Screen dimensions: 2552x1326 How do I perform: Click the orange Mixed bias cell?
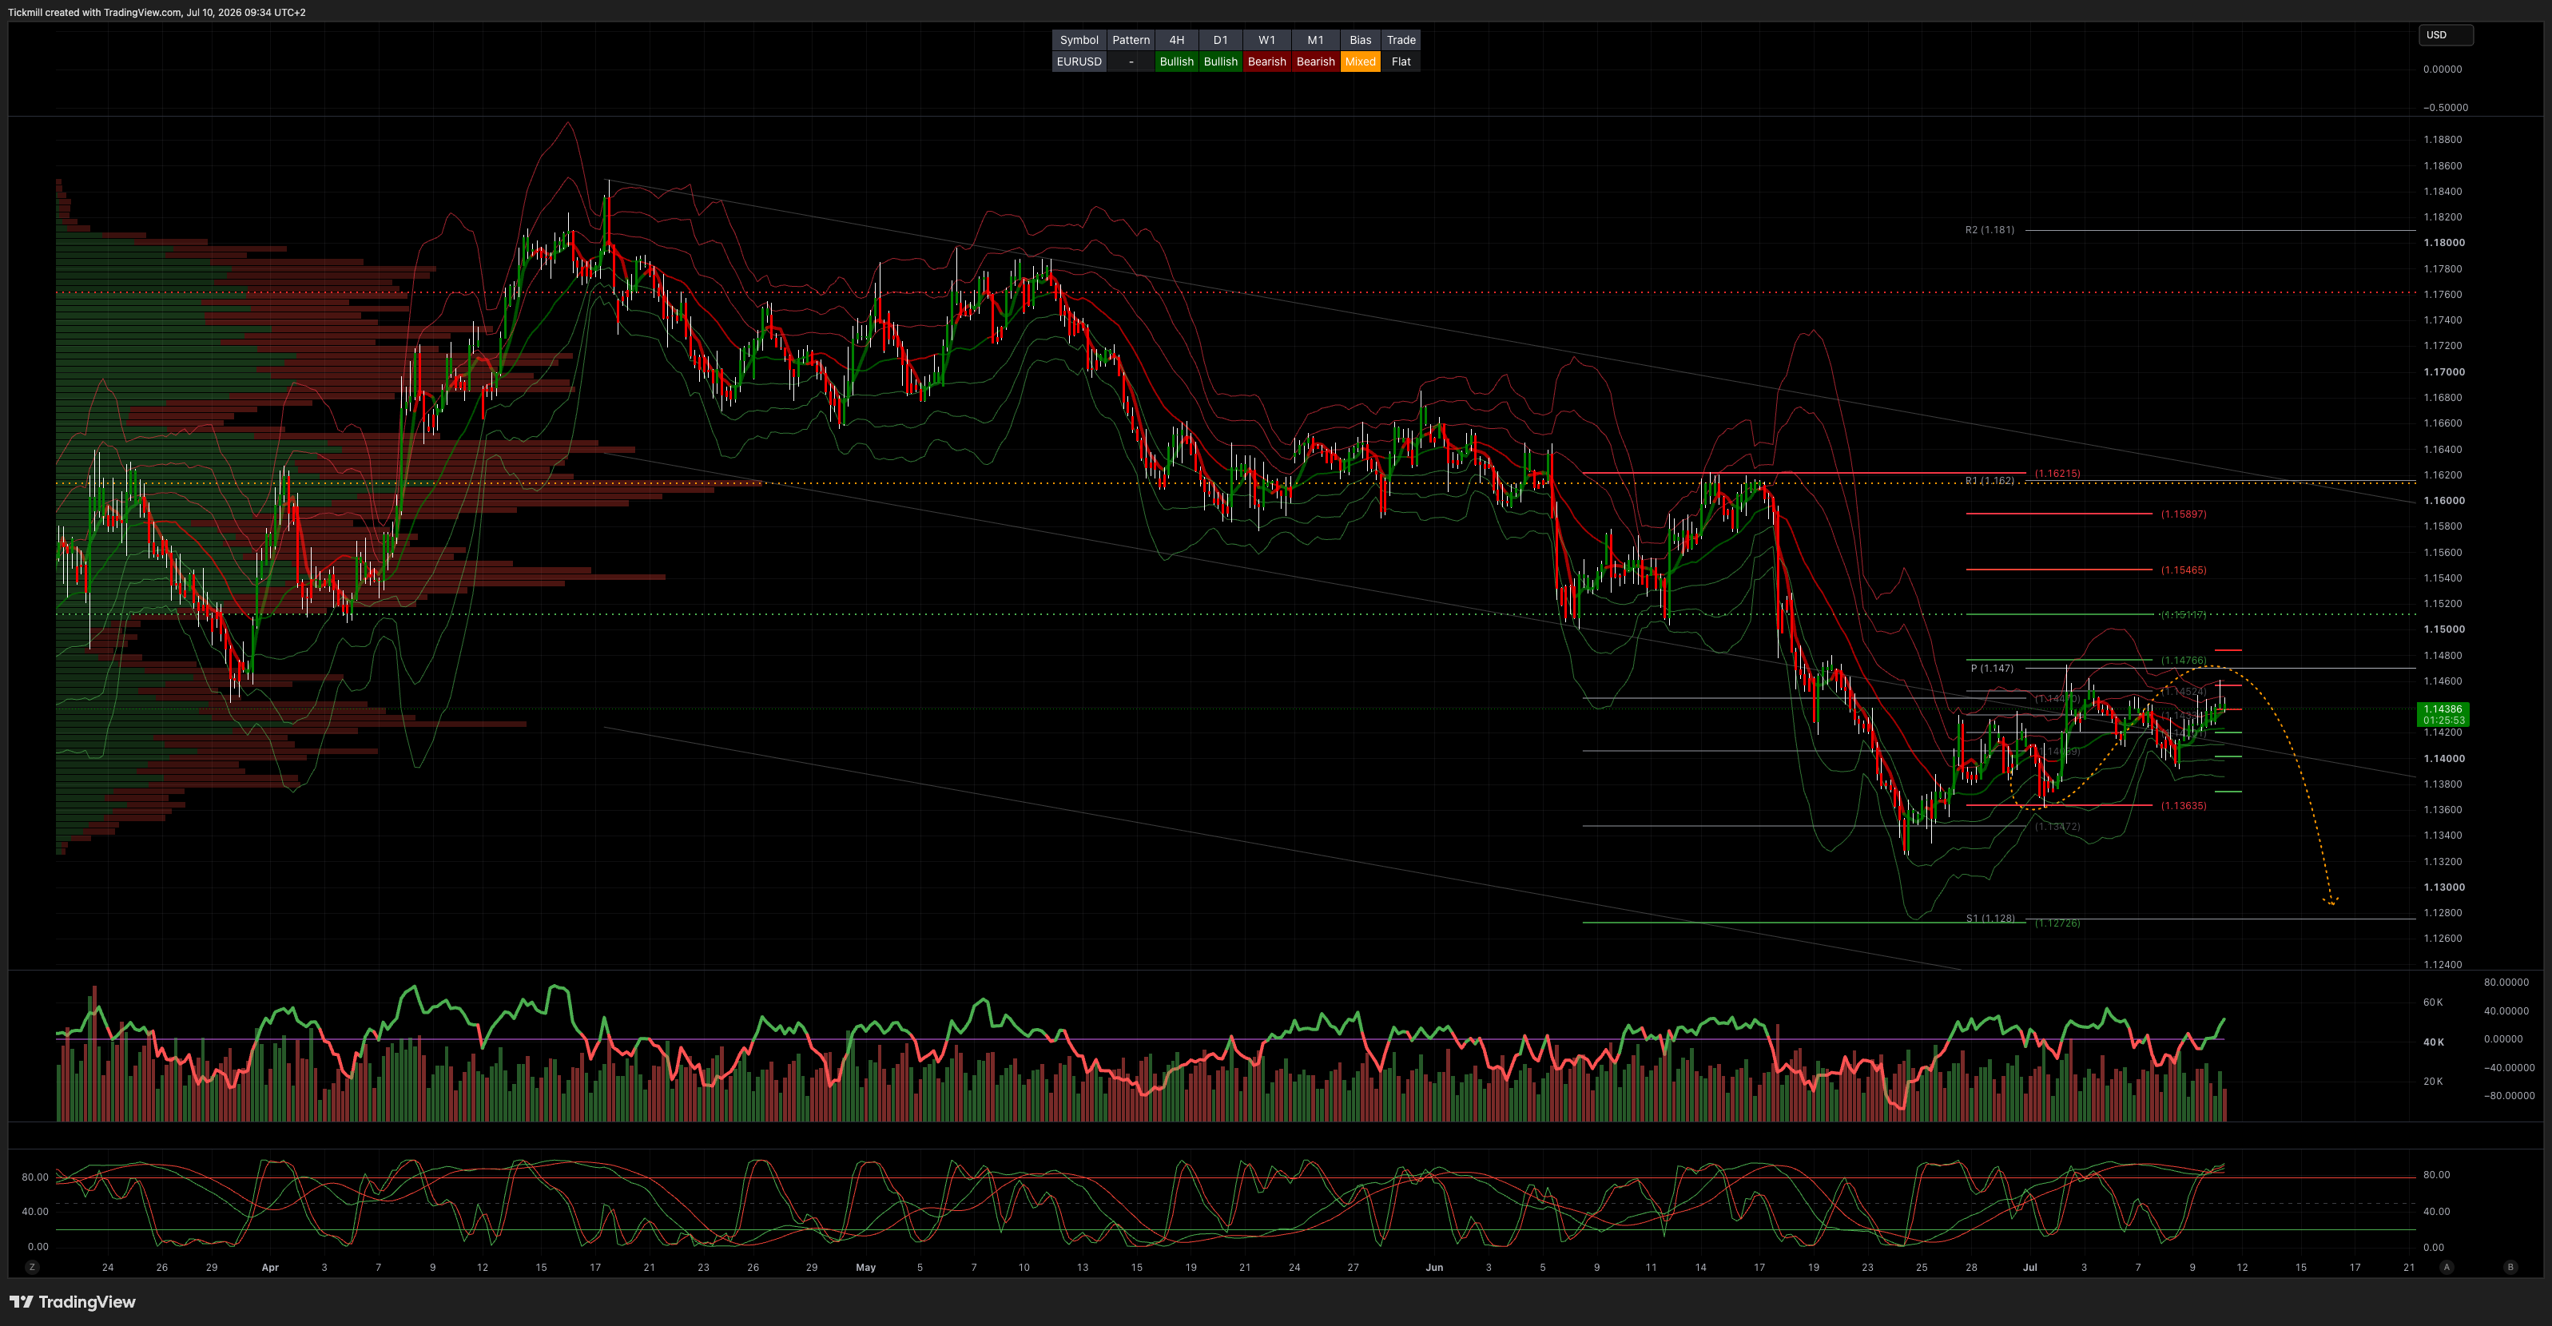pos(1360,62)
